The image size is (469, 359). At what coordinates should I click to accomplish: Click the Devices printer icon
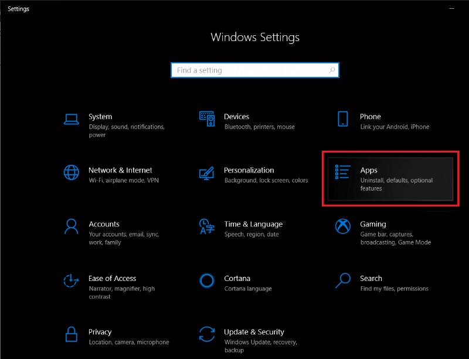tap(206, 118)
